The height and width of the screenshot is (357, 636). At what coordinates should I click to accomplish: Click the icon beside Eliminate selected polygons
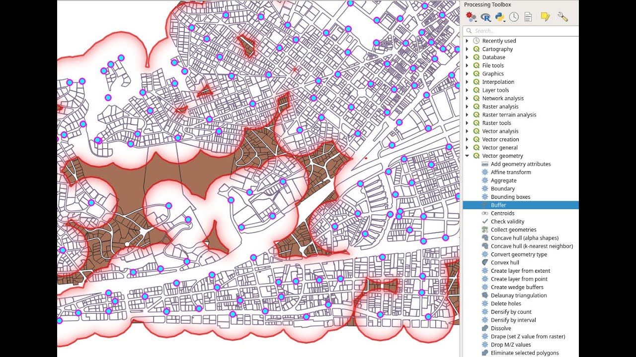coord(485,353)
